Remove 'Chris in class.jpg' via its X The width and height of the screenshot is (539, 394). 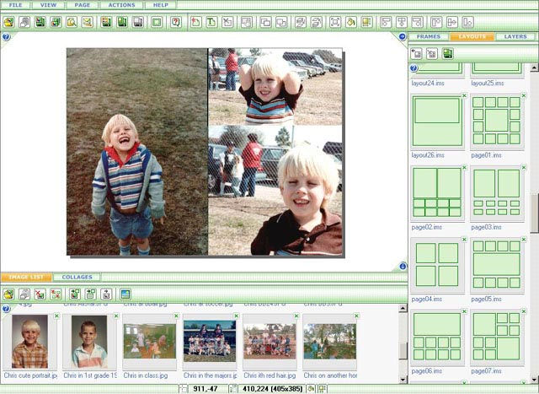176,316
